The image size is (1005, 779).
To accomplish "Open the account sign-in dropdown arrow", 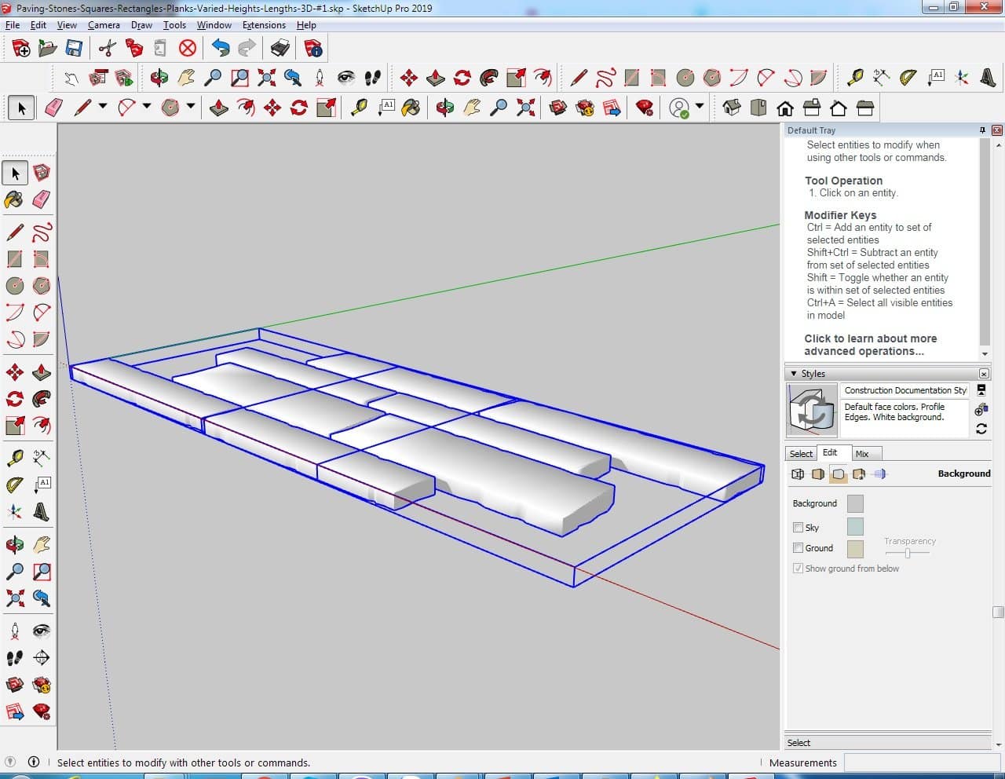I will click(699, 106).
